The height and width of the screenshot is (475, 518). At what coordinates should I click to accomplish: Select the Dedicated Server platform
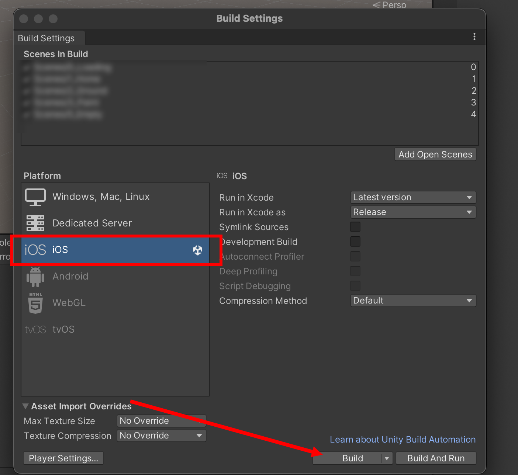pos(115,223)
